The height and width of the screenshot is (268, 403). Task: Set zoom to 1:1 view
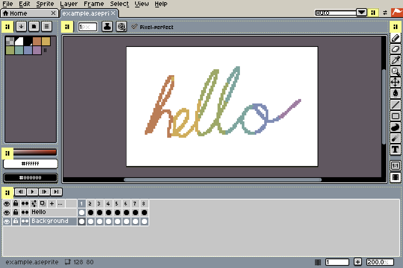pyautogui.click(x=395, y=166)
